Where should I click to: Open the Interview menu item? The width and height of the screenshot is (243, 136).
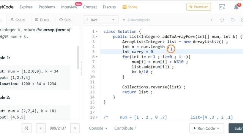pyautogui.click(x=69, y=7)
